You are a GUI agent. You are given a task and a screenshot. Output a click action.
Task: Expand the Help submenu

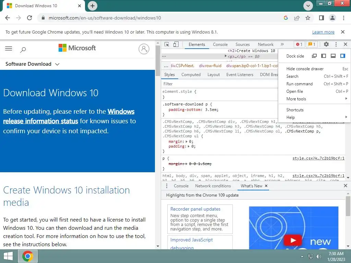tap(315, 117)
